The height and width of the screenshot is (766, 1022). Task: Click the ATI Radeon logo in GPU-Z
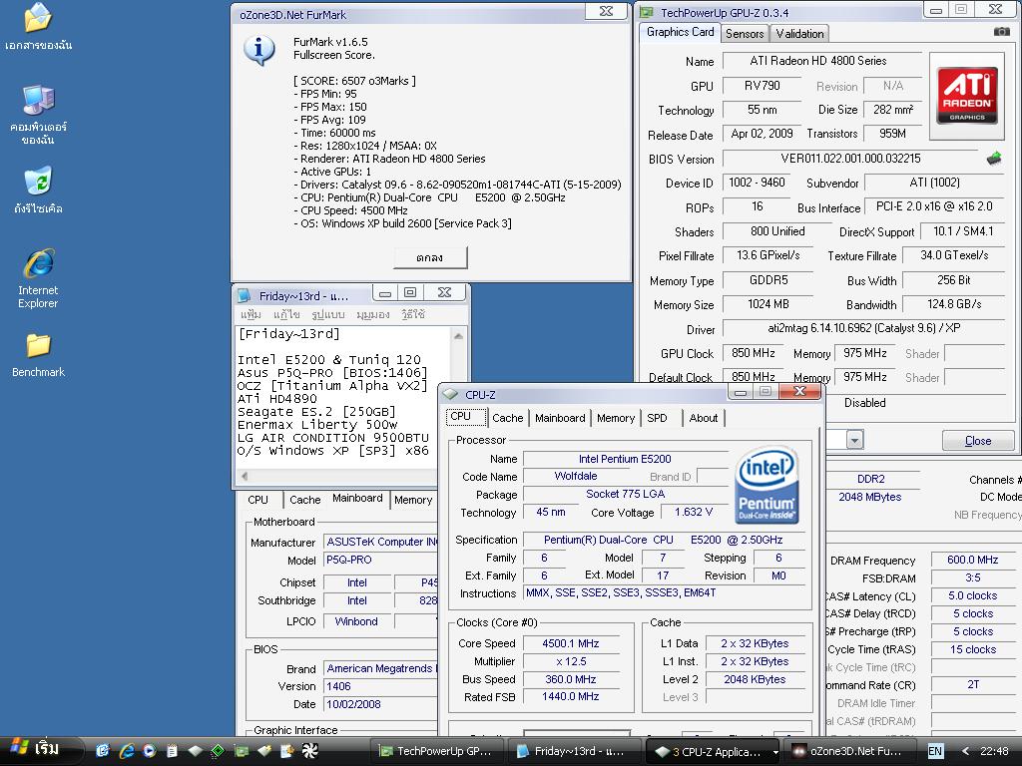coord(966,96)
